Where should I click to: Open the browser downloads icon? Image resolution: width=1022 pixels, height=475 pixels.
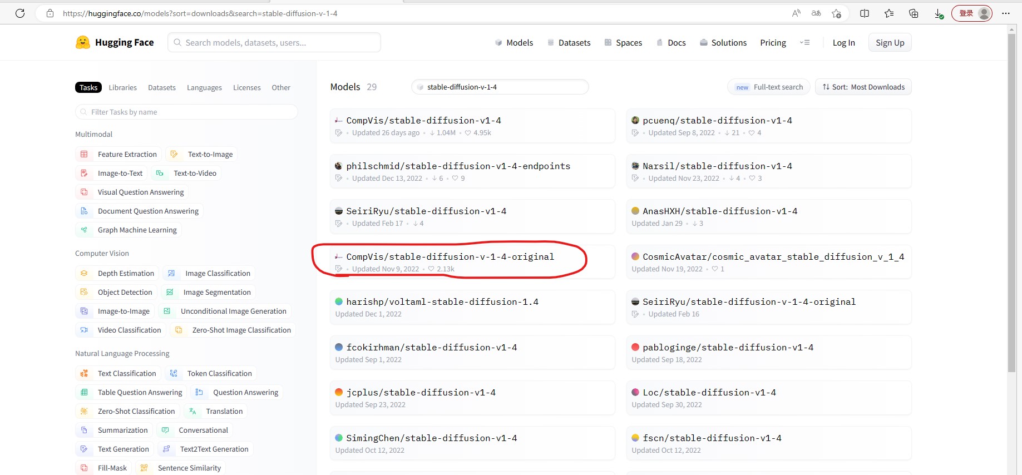[939, 13]
